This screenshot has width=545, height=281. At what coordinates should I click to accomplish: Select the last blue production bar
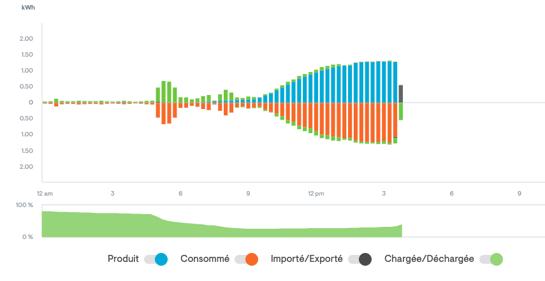coord(396,82)
